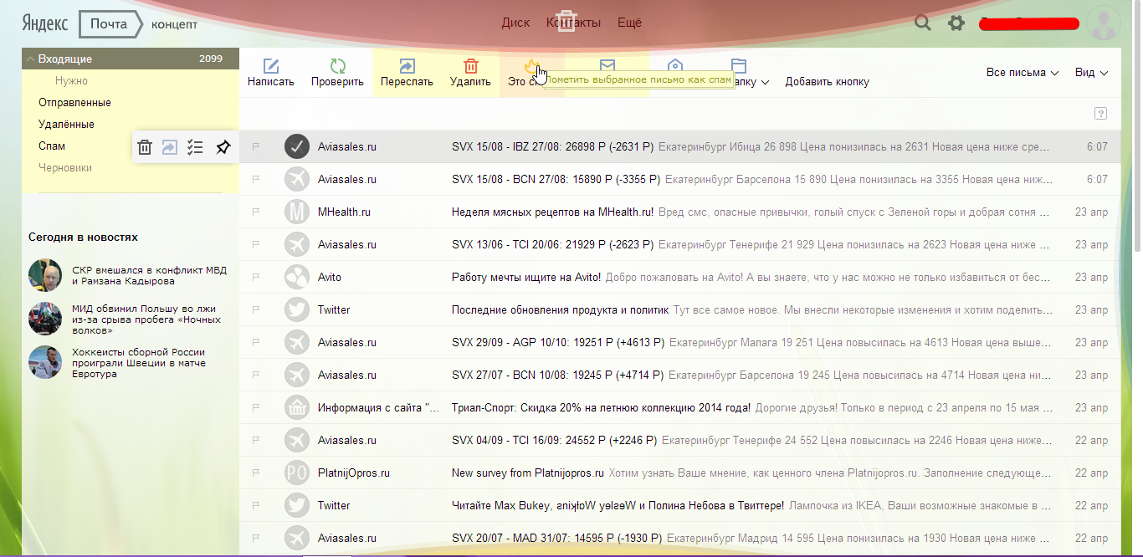Toggle the flag on the Avito email

(x=256, y=277)
